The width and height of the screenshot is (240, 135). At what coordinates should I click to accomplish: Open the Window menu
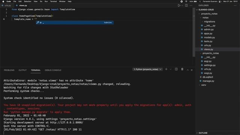(62, 1)
